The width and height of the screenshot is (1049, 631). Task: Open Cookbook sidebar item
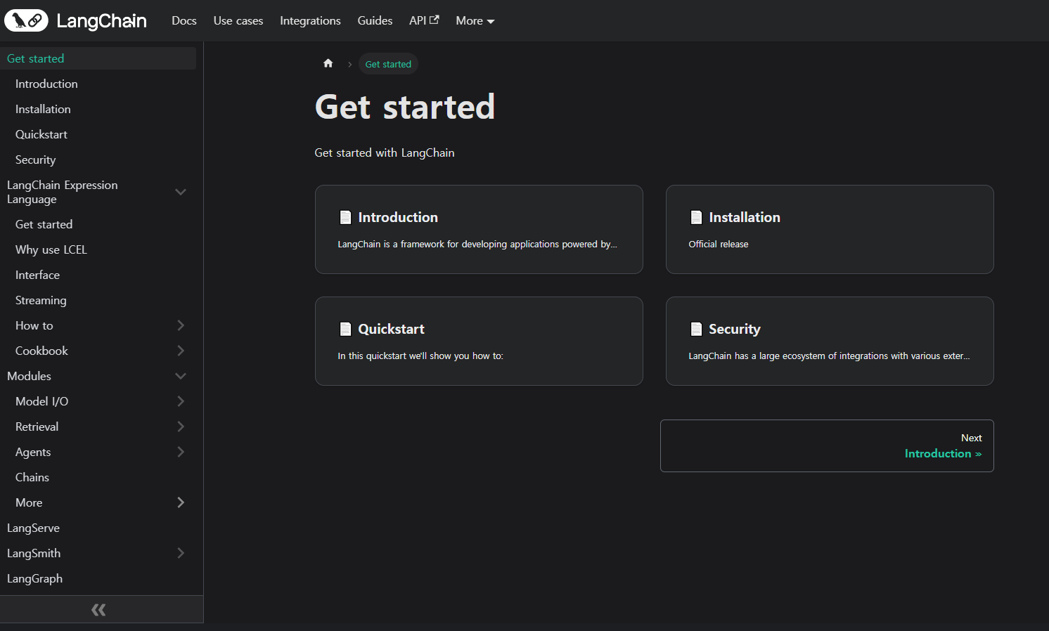(x=41, y=351)
